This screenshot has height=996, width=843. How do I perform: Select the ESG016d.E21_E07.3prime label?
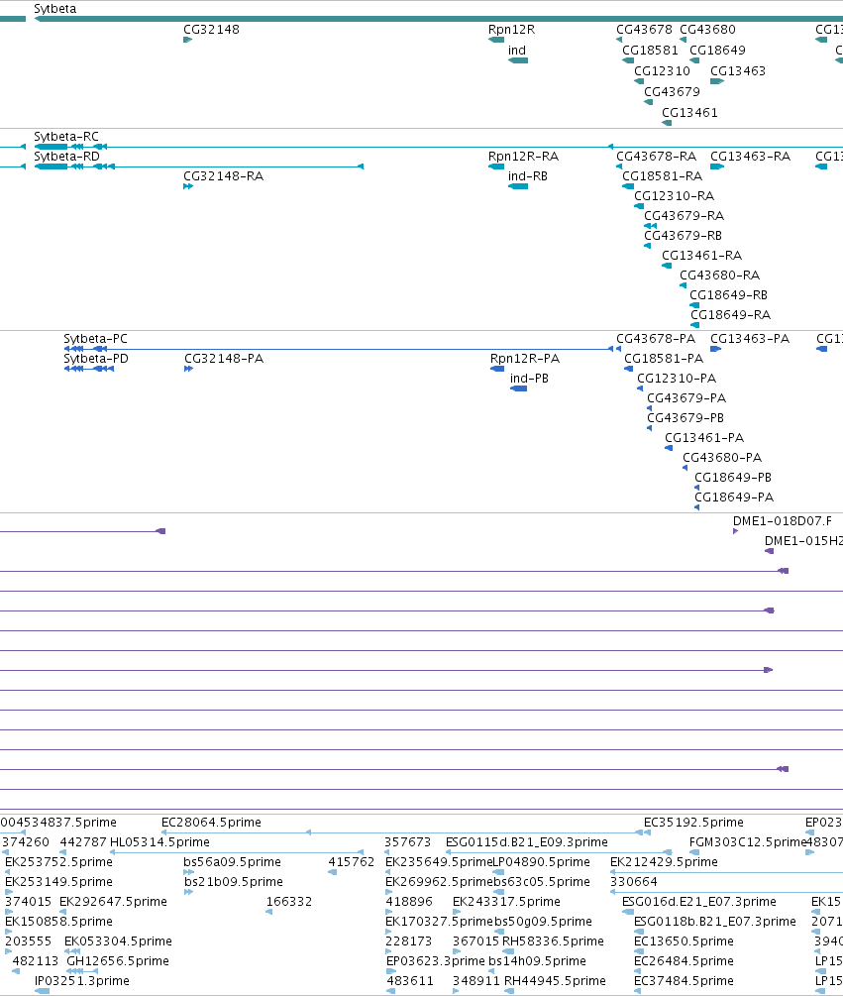699,901
